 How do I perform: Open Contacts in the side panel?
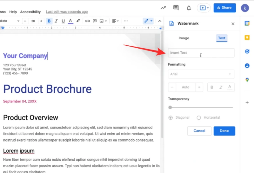click(x=247, y=66)
